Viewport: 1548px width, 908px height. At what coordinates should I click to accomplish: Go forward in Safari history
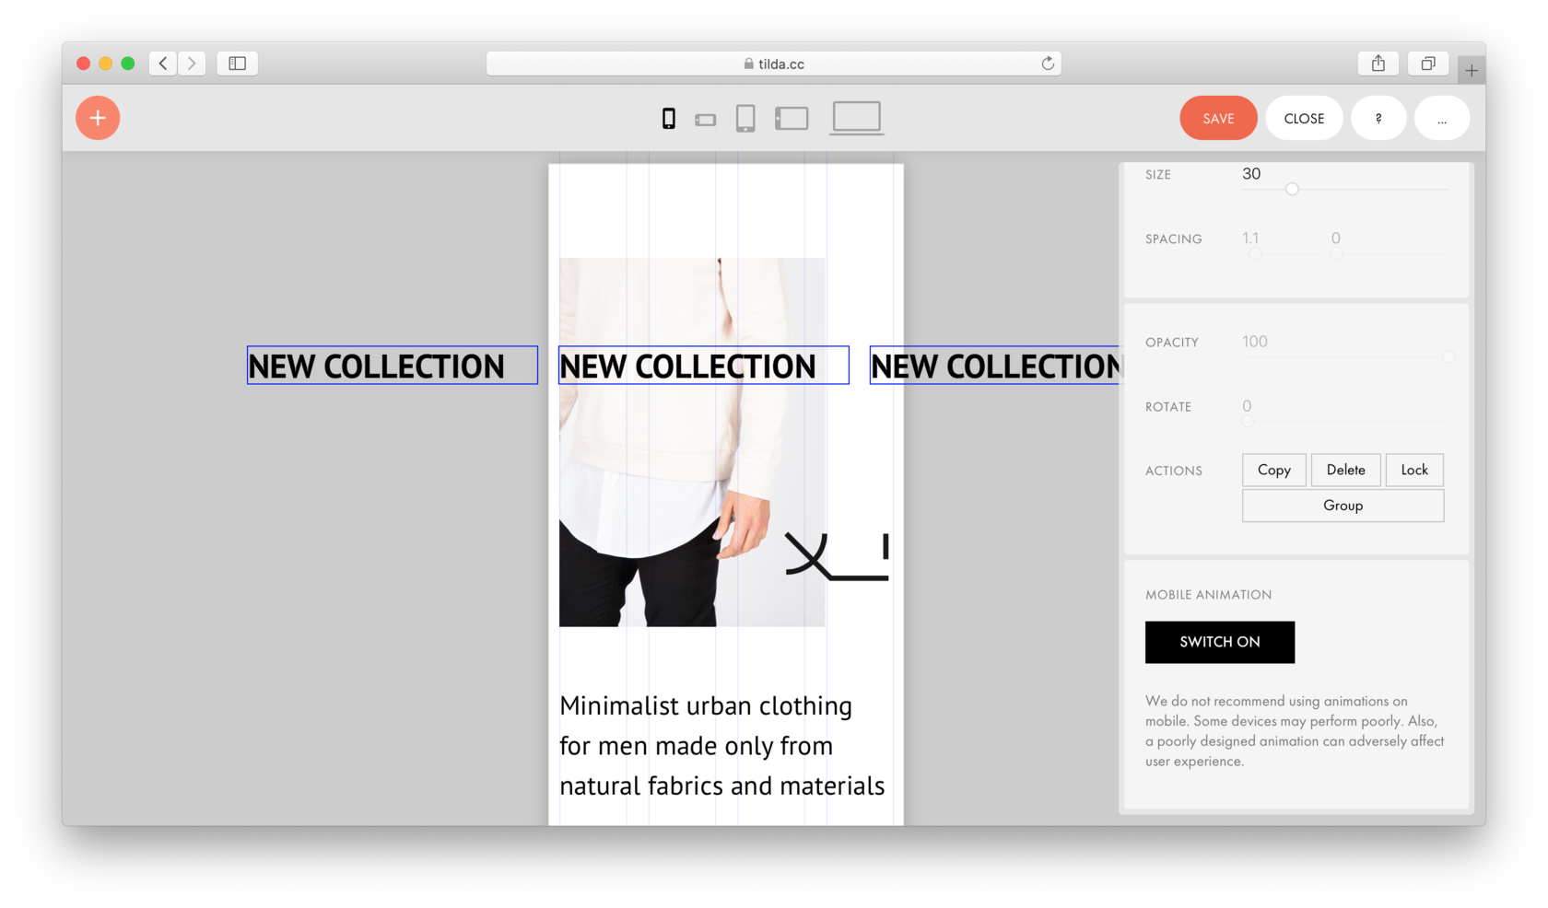[192, 64]
